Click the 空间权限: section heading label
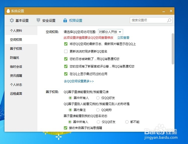This screenshot has width=188, height=144. (52, 32)
